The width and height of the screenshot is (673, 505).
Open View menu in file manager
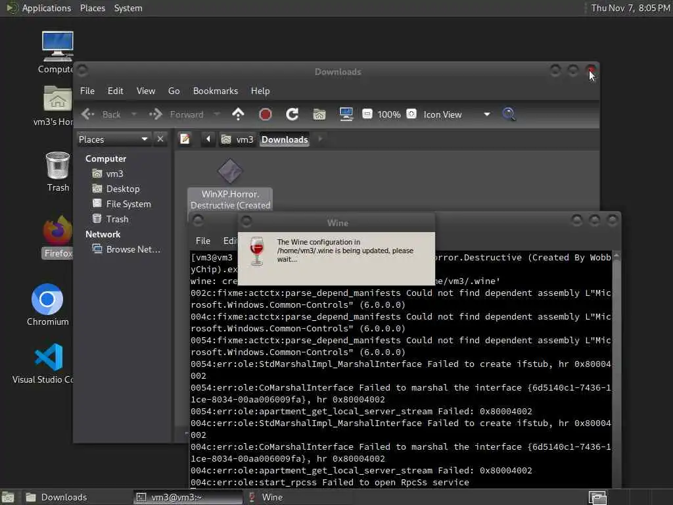coord(146,91)
